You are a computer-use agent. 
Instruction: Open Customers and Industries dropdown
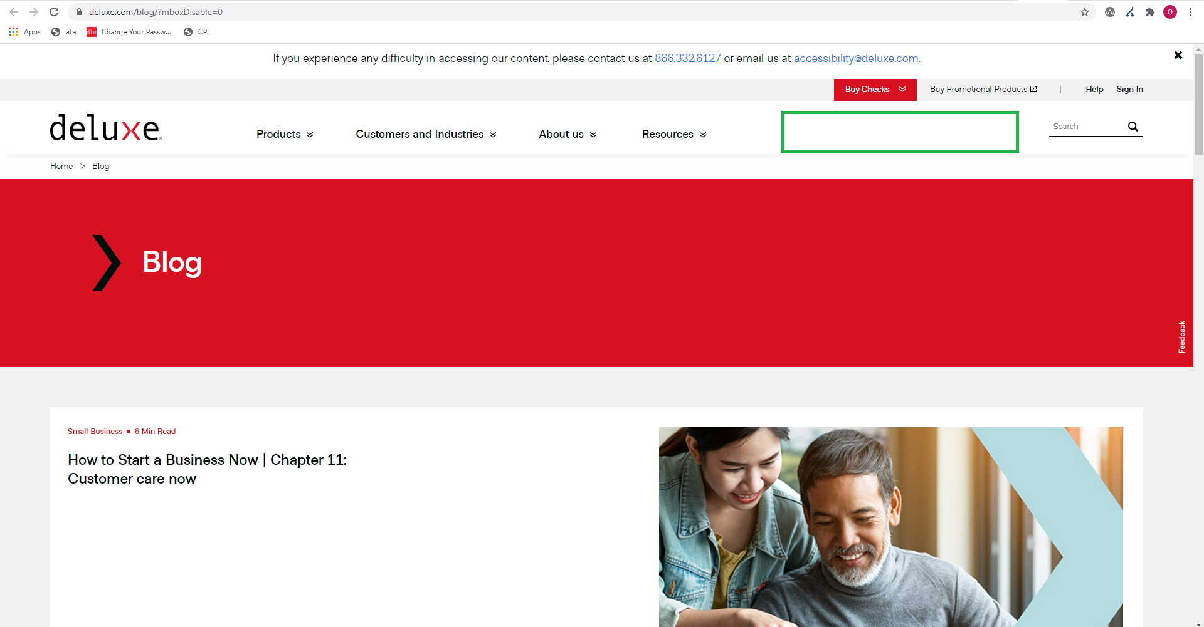click(x=426, y=134)
